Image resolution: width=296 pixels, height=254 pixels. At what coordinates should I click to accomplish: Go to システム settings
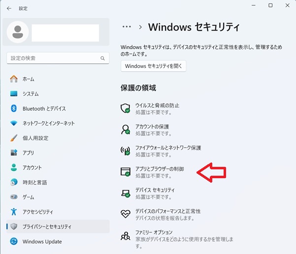(x=58, y=94)
